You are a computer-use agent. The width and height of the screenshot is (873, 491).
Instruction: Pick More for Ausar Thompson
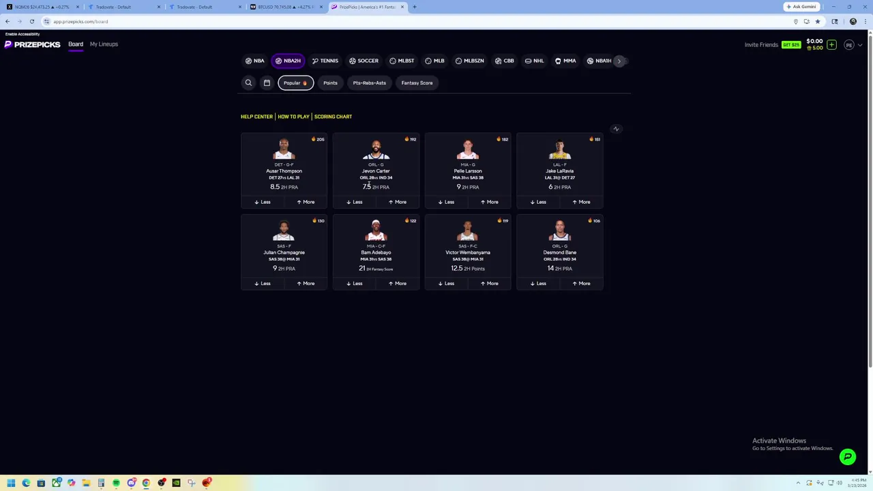tap(305, 202)
